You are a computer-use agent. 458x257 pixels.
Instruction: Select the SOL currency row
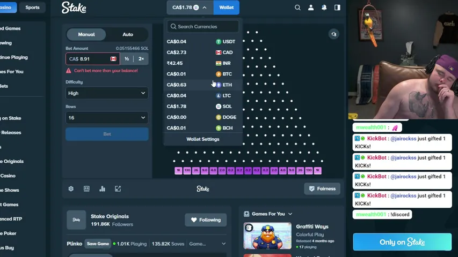point(203,107)
